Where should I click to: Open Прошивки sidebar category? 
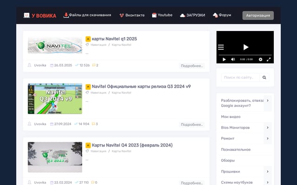tap(230, 172)
